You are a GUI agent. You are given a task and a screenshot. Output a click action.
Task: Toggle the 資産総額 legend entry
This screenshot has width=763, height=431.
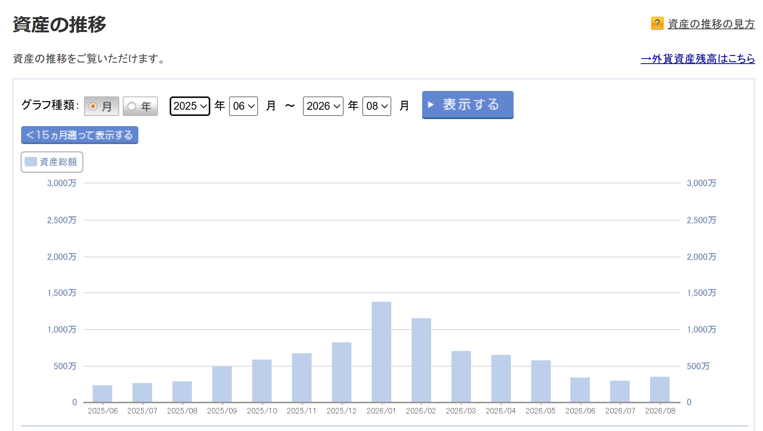click(x=52, y=162)
